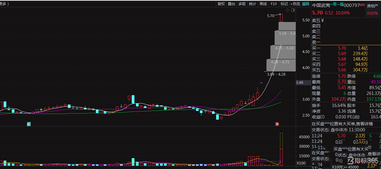Click the 最低 price 5.45

(342, 88)
